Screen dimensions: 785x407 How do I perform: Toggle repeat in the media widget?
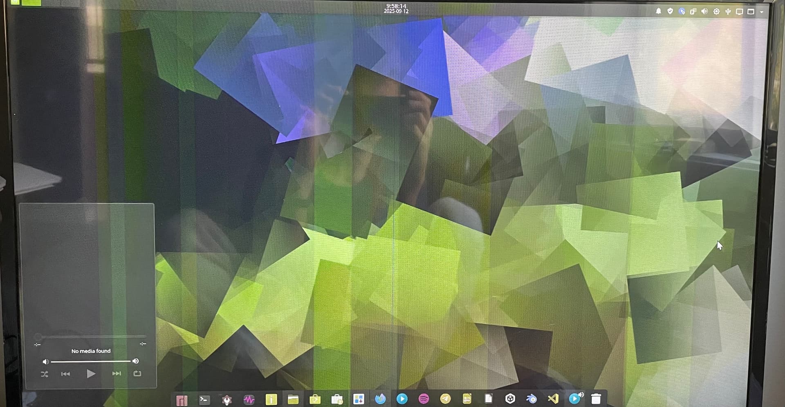pos(137,374)
